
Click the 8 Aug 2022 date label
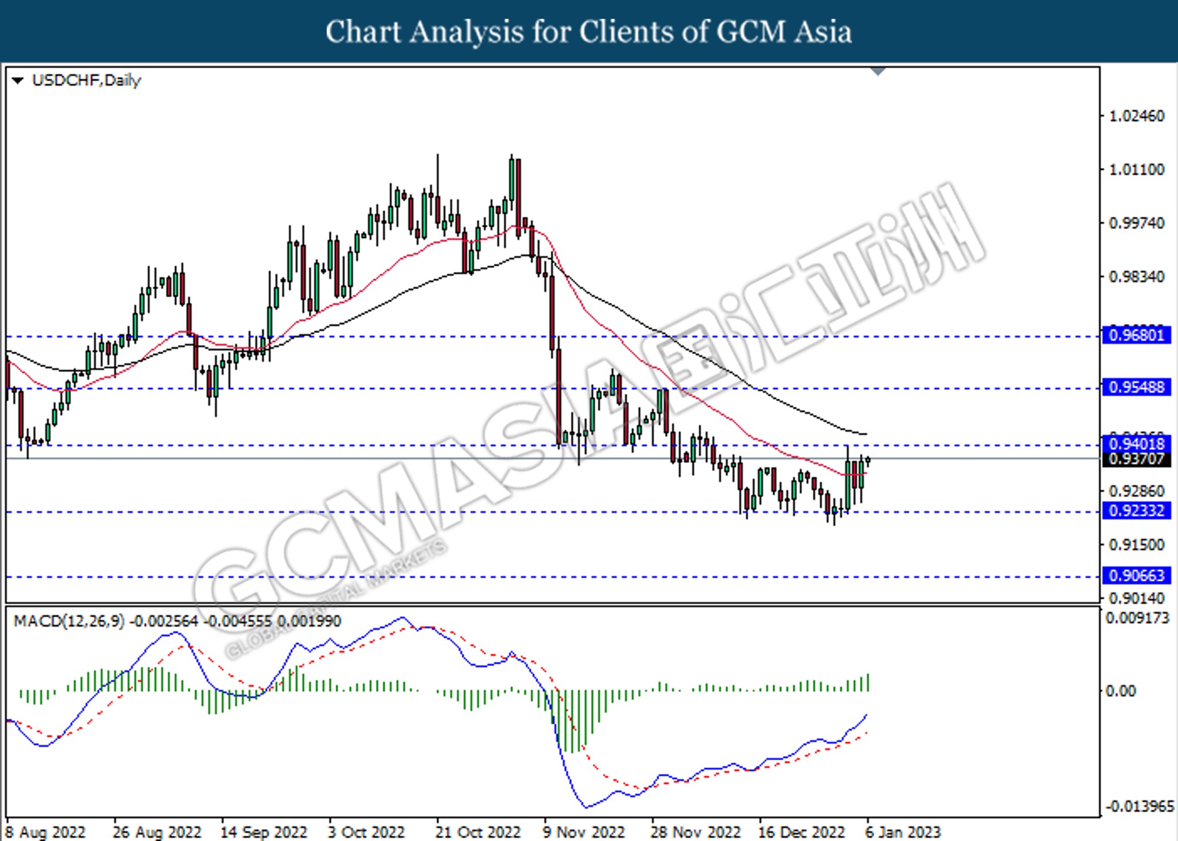46,832
